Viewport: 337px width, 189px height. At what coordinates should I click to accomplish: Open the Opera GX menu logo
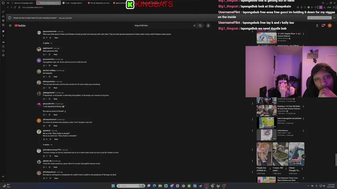click(3, 3)
